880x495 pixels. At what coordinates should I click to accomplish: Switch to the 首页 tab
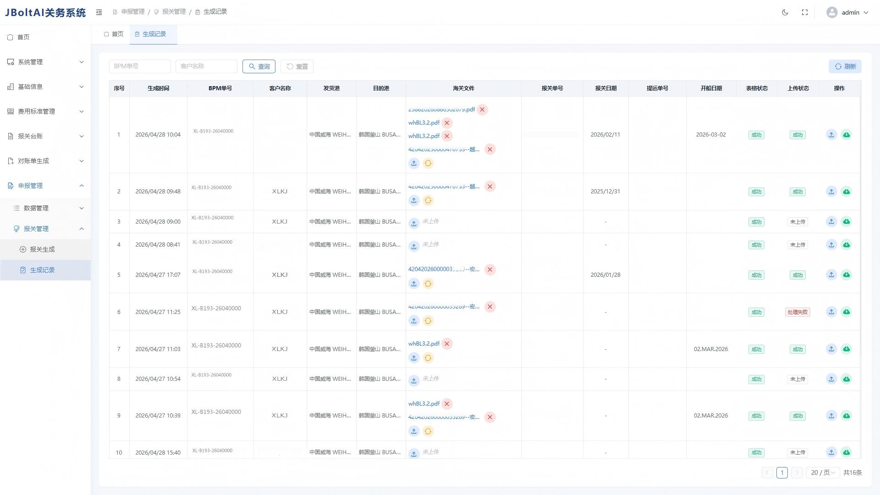pos(114,34)
